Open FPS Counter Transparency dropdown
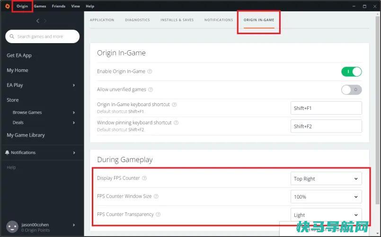 pyautogui.click(x=326, y=215)
